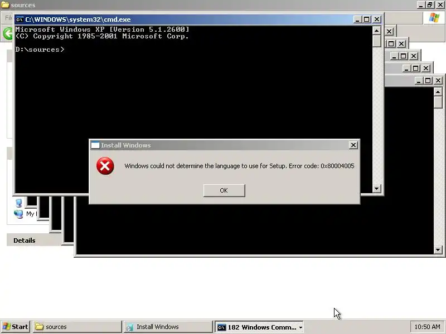Open the Start menu
This screenshot has width=446, height=334.
[x=16, y=327]
